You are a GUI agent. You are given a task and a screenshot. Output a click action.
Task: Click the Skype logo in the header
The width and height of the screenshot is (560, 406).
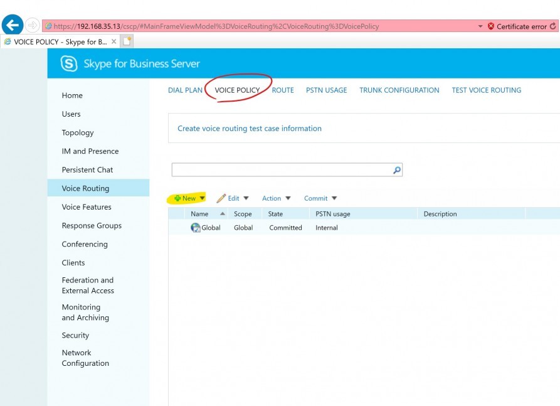[68, 63]
